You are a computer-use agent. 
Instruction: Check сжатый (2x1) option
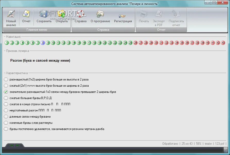[6, 86]
